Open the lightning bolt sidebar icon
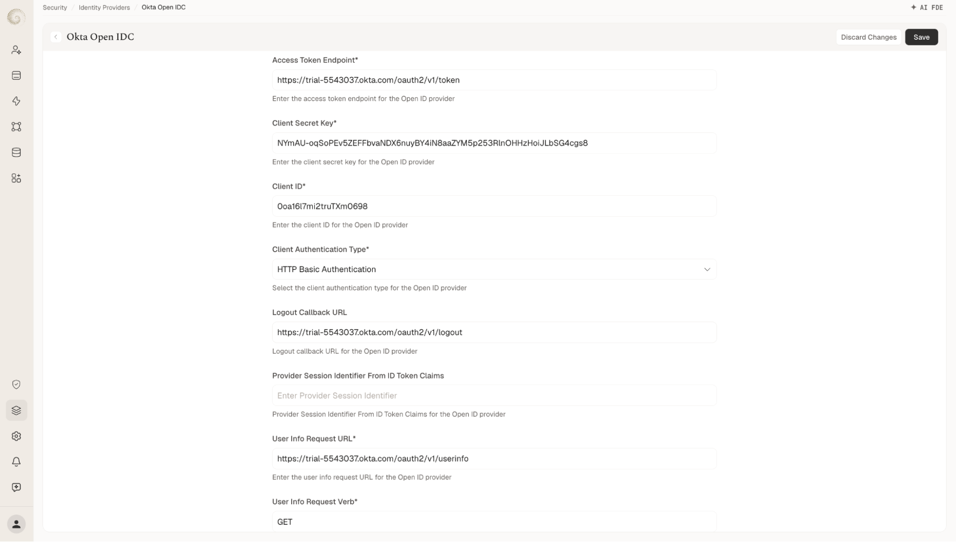The image size is (956, 542). (16, 101)
